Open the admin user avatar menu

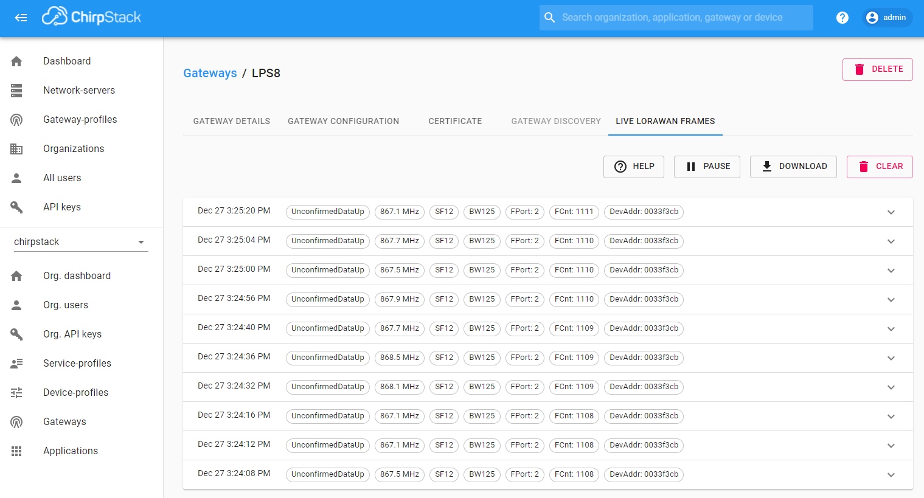click(x=886, y=18)
